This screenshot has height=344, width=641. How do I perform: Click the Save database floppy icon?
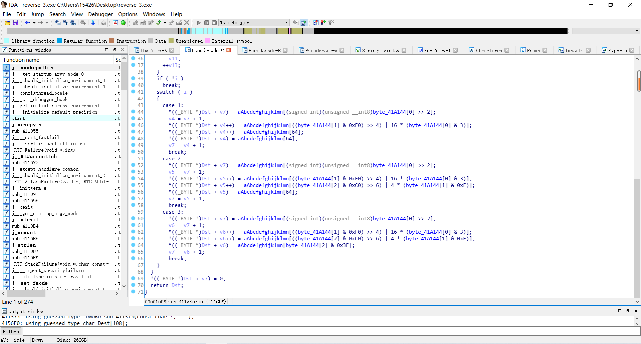point(15,23)
